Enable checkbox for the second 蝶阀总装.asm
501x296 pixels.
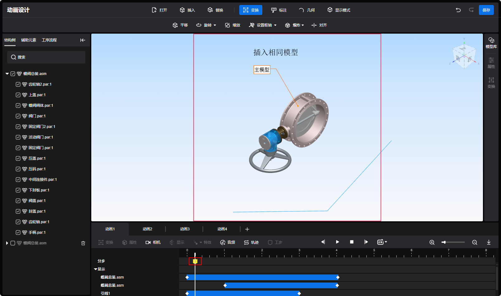coord(13,243)
